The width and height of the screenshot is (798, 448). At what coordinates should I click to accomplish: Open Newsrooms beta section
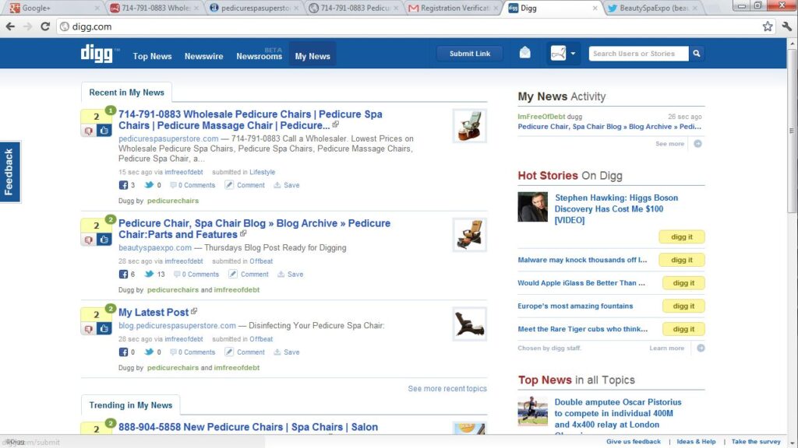pos(259,54)
